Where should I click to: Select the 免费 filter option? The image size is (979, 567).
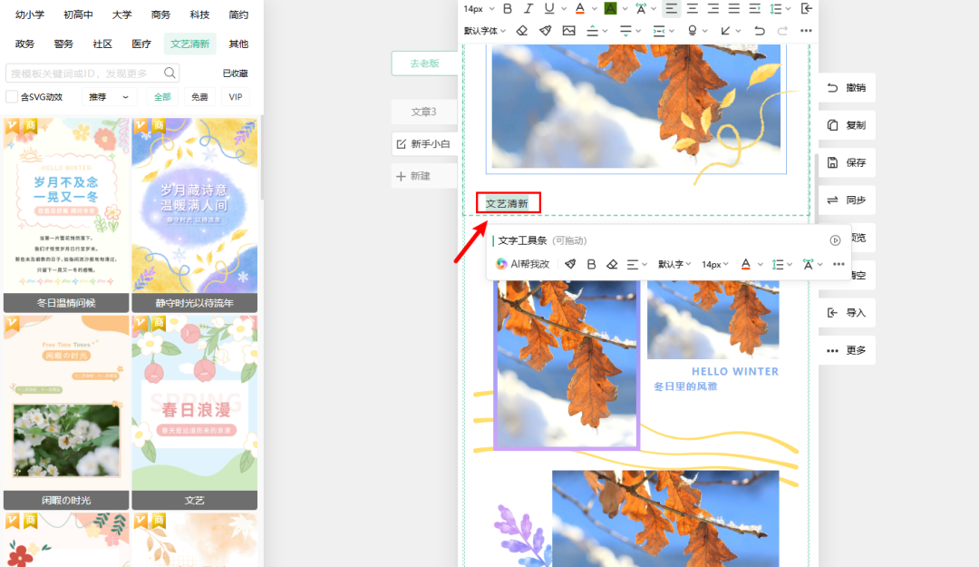point(199,97)
